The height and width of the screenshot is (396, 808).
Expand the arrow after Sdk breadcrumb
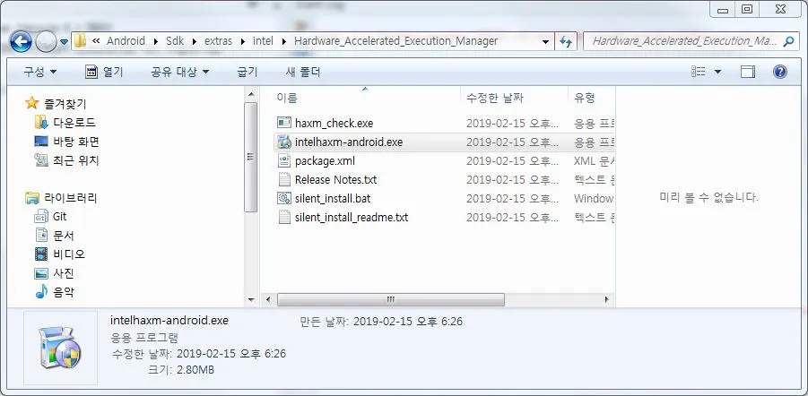[x=195, y=41]
